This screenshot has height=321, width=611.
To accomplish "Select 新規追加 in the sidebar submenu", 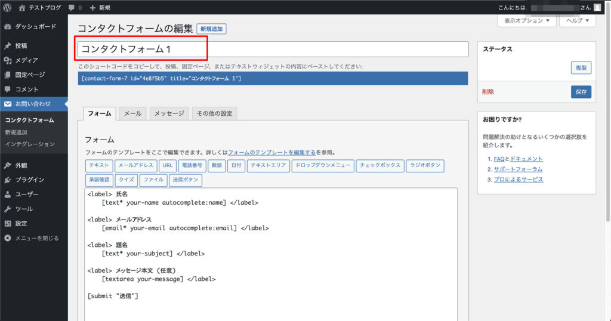I will coord(16,132).
